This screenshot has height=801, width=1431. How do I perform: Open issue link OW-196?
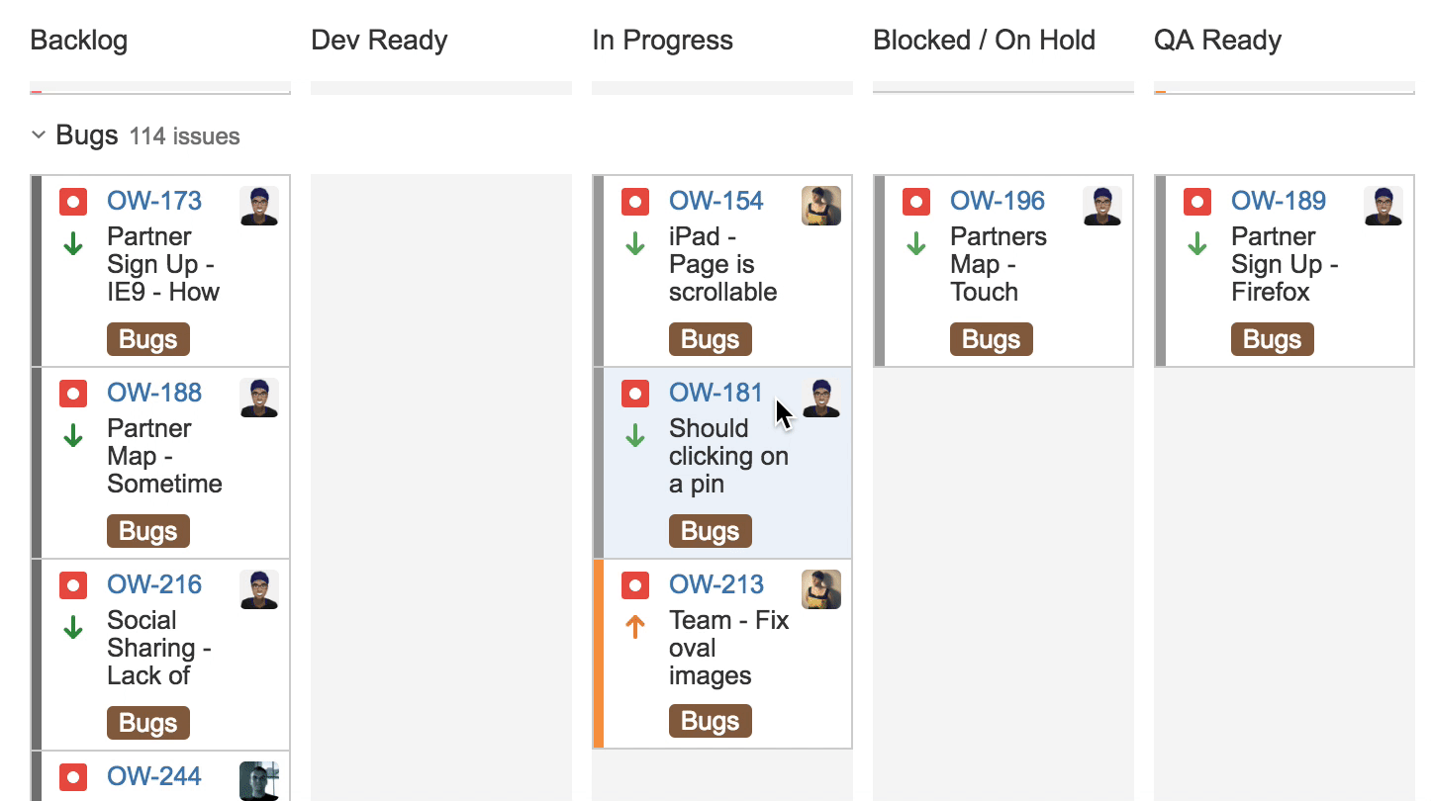coord(998,201)
